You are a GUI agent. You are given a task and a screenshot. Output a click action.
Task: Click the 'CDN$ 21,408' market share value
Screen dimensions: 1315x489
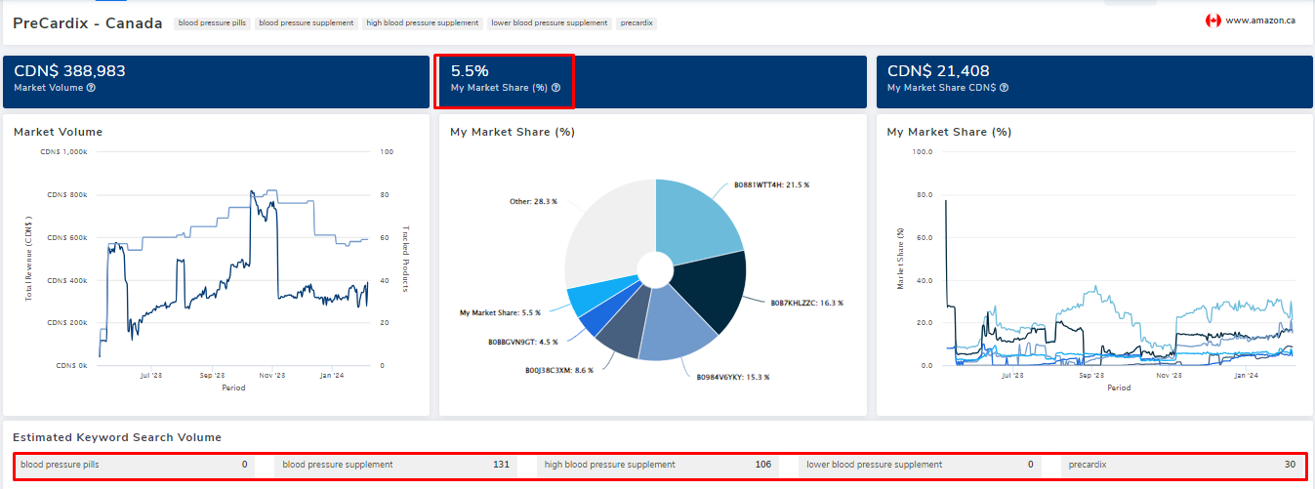coord(938,71)
